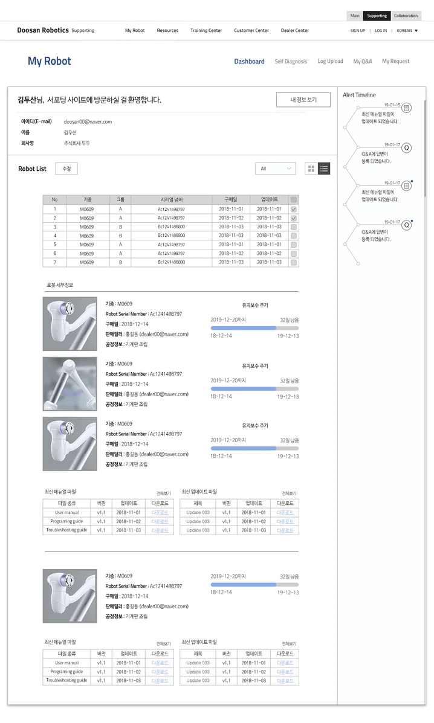Open the Log Upload tab
Image resolution: width=434 pixels, height=723 pixels.
[x=330, y=62]
